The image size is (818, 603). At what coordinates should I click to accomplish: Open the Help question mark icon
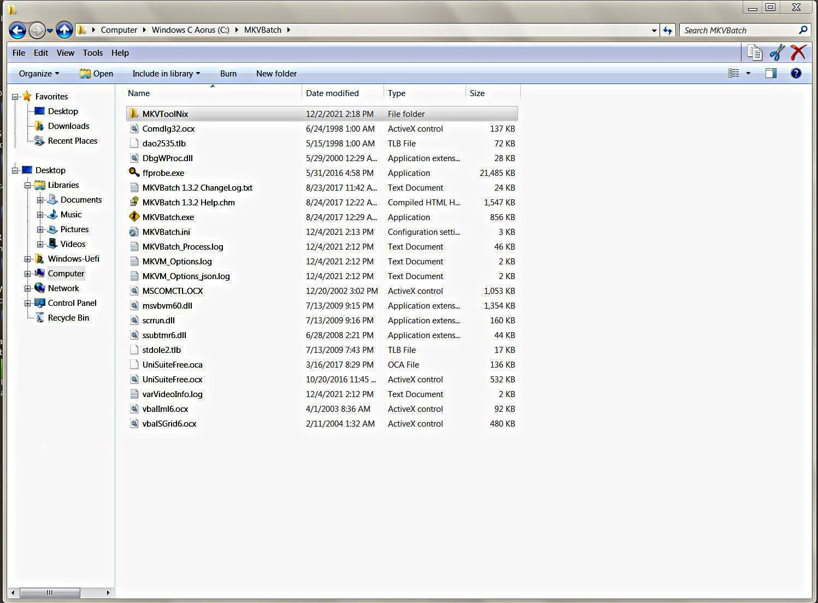click(796, 73)
